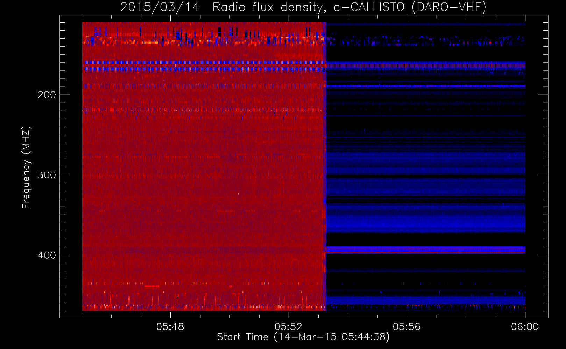
Task: Click the 'Frequency (MHZ)' axis label
Action: 26,168
